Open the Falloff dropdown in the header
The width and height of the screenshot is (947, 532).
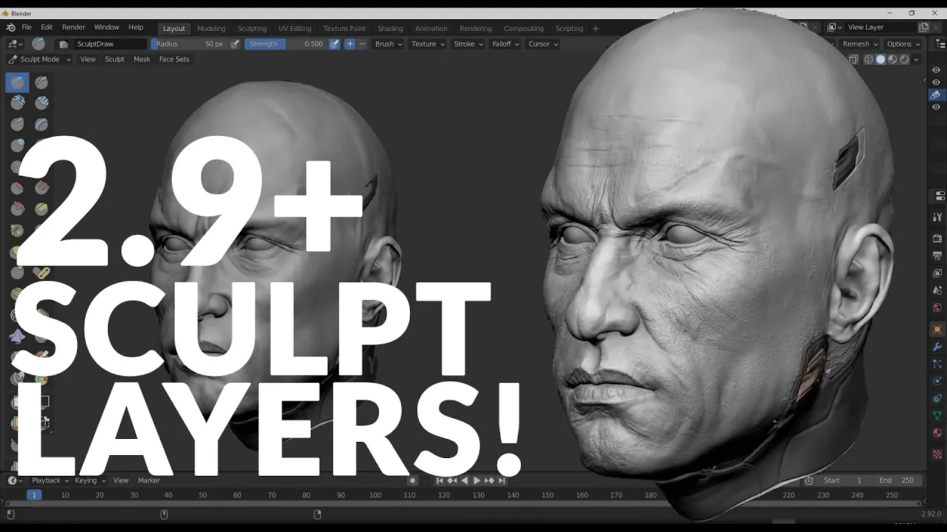coord(505,44)
